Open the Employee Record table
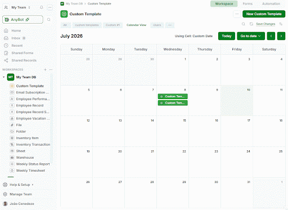This screenshot has width=288, height=210. click(30, 105)
